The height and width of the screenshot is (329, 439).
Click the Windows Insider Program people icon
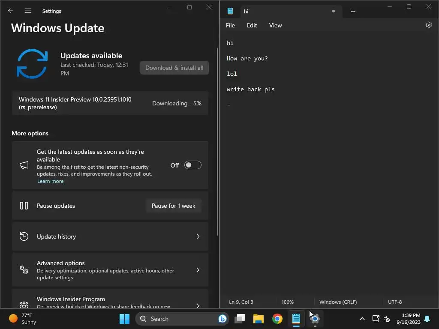(24, 305)
